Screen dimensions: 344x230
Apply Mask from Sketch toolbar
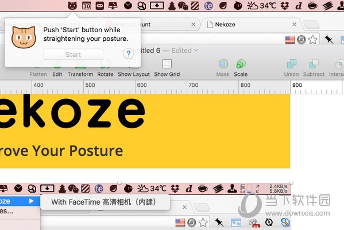[x=223, y=68]
